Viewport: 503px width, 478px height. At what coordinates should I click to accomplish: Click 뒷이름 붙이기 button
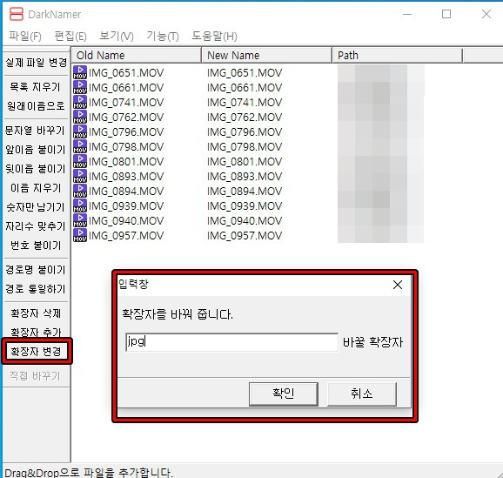click(x=36, y=169)
